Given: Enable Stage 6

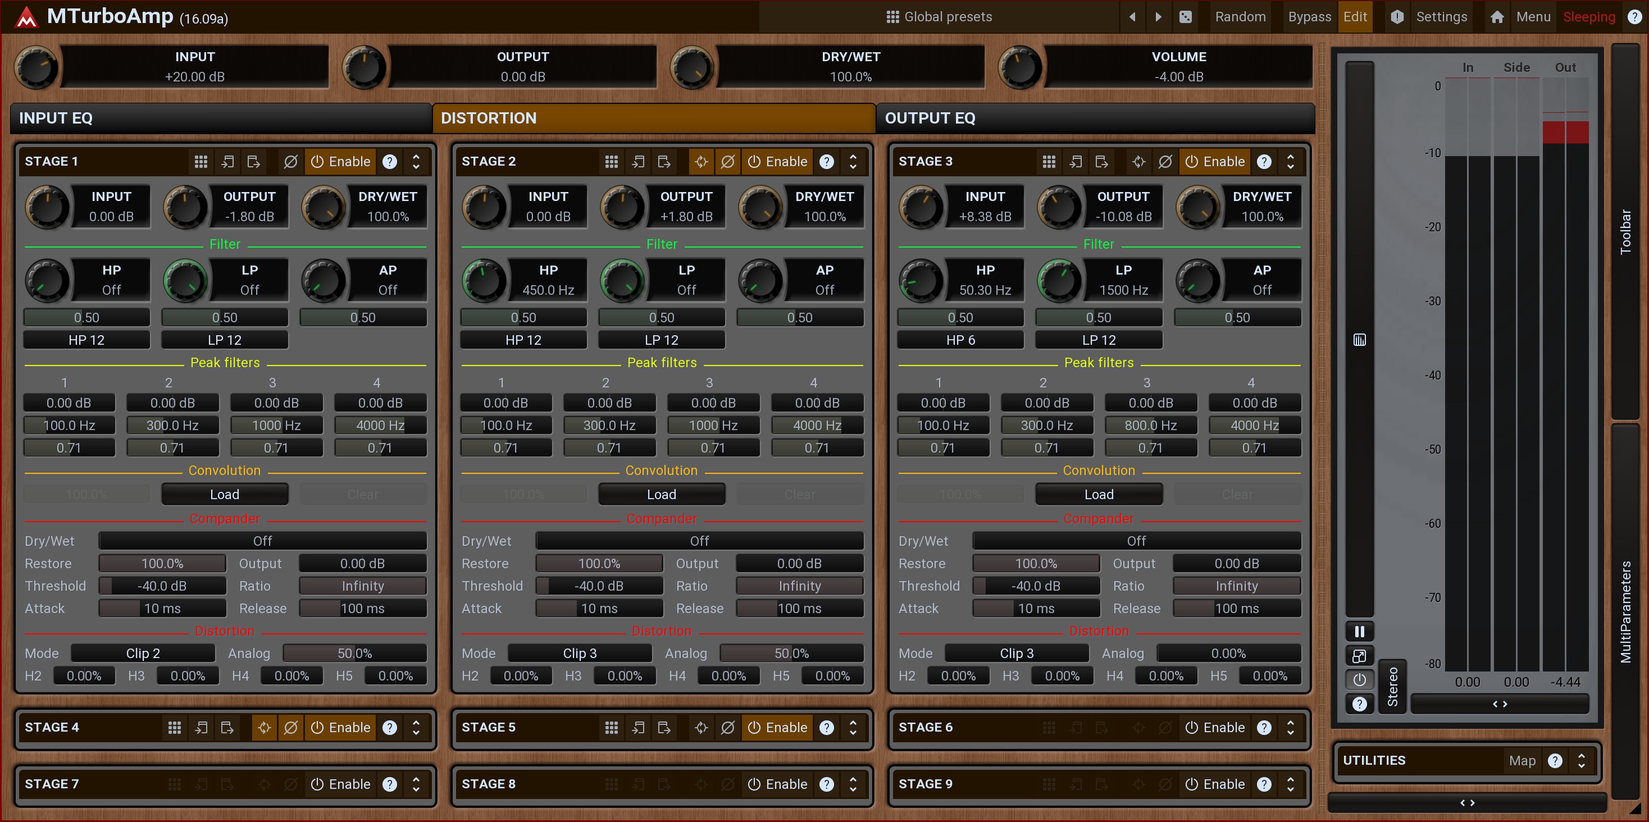Looking at the screenshot, I should (1215, 728).
